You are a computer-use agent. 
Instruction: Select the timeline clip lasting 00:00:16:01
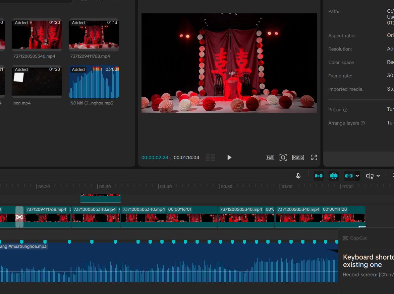point(169,217)
